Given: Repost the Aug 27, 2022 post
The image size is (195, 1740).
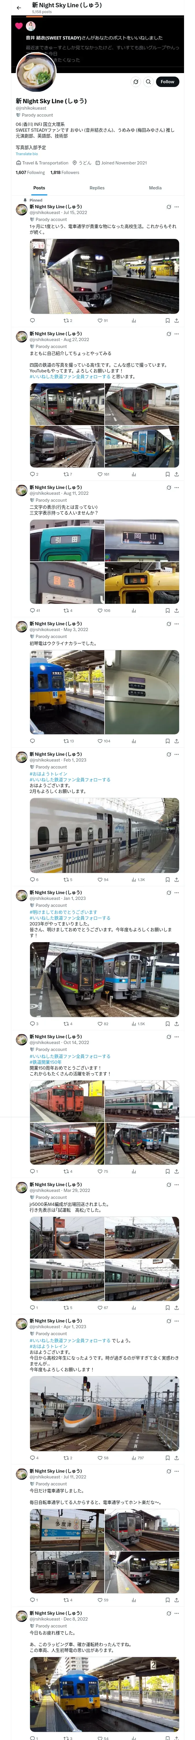Looking at the screenshot, I should click(x=66, y=474).
